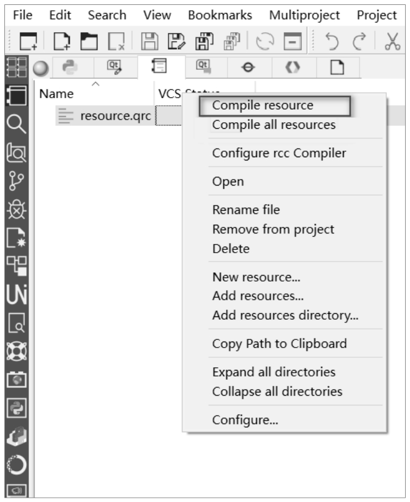Click the project status sphere indicator
410x502 pixels.
(41, 68)
